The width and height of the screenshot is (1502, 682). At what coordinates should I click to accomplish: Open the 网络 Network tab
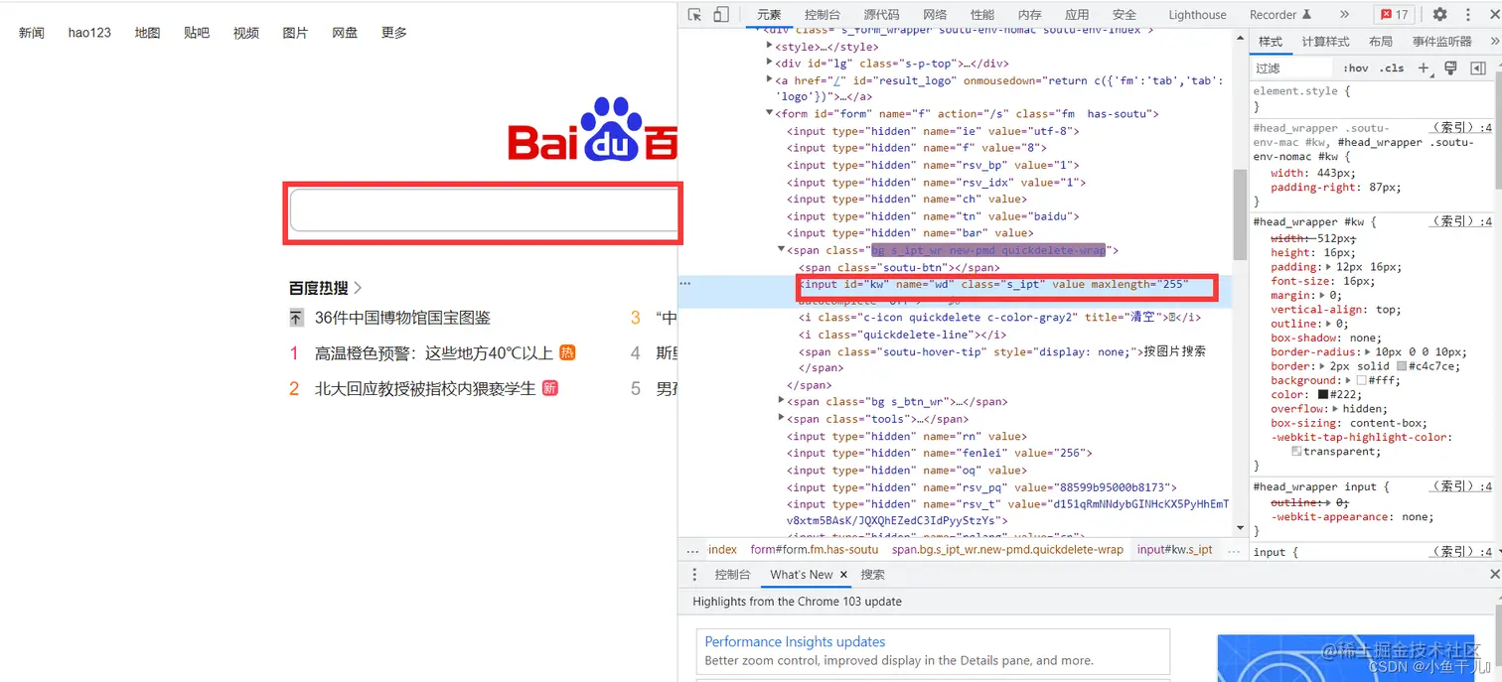(935, 15)
